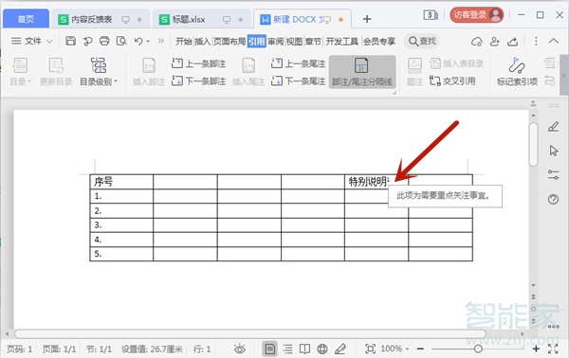Select the 引用 ribbon tab
Viewport: 569px width, 358px height.
257,42
